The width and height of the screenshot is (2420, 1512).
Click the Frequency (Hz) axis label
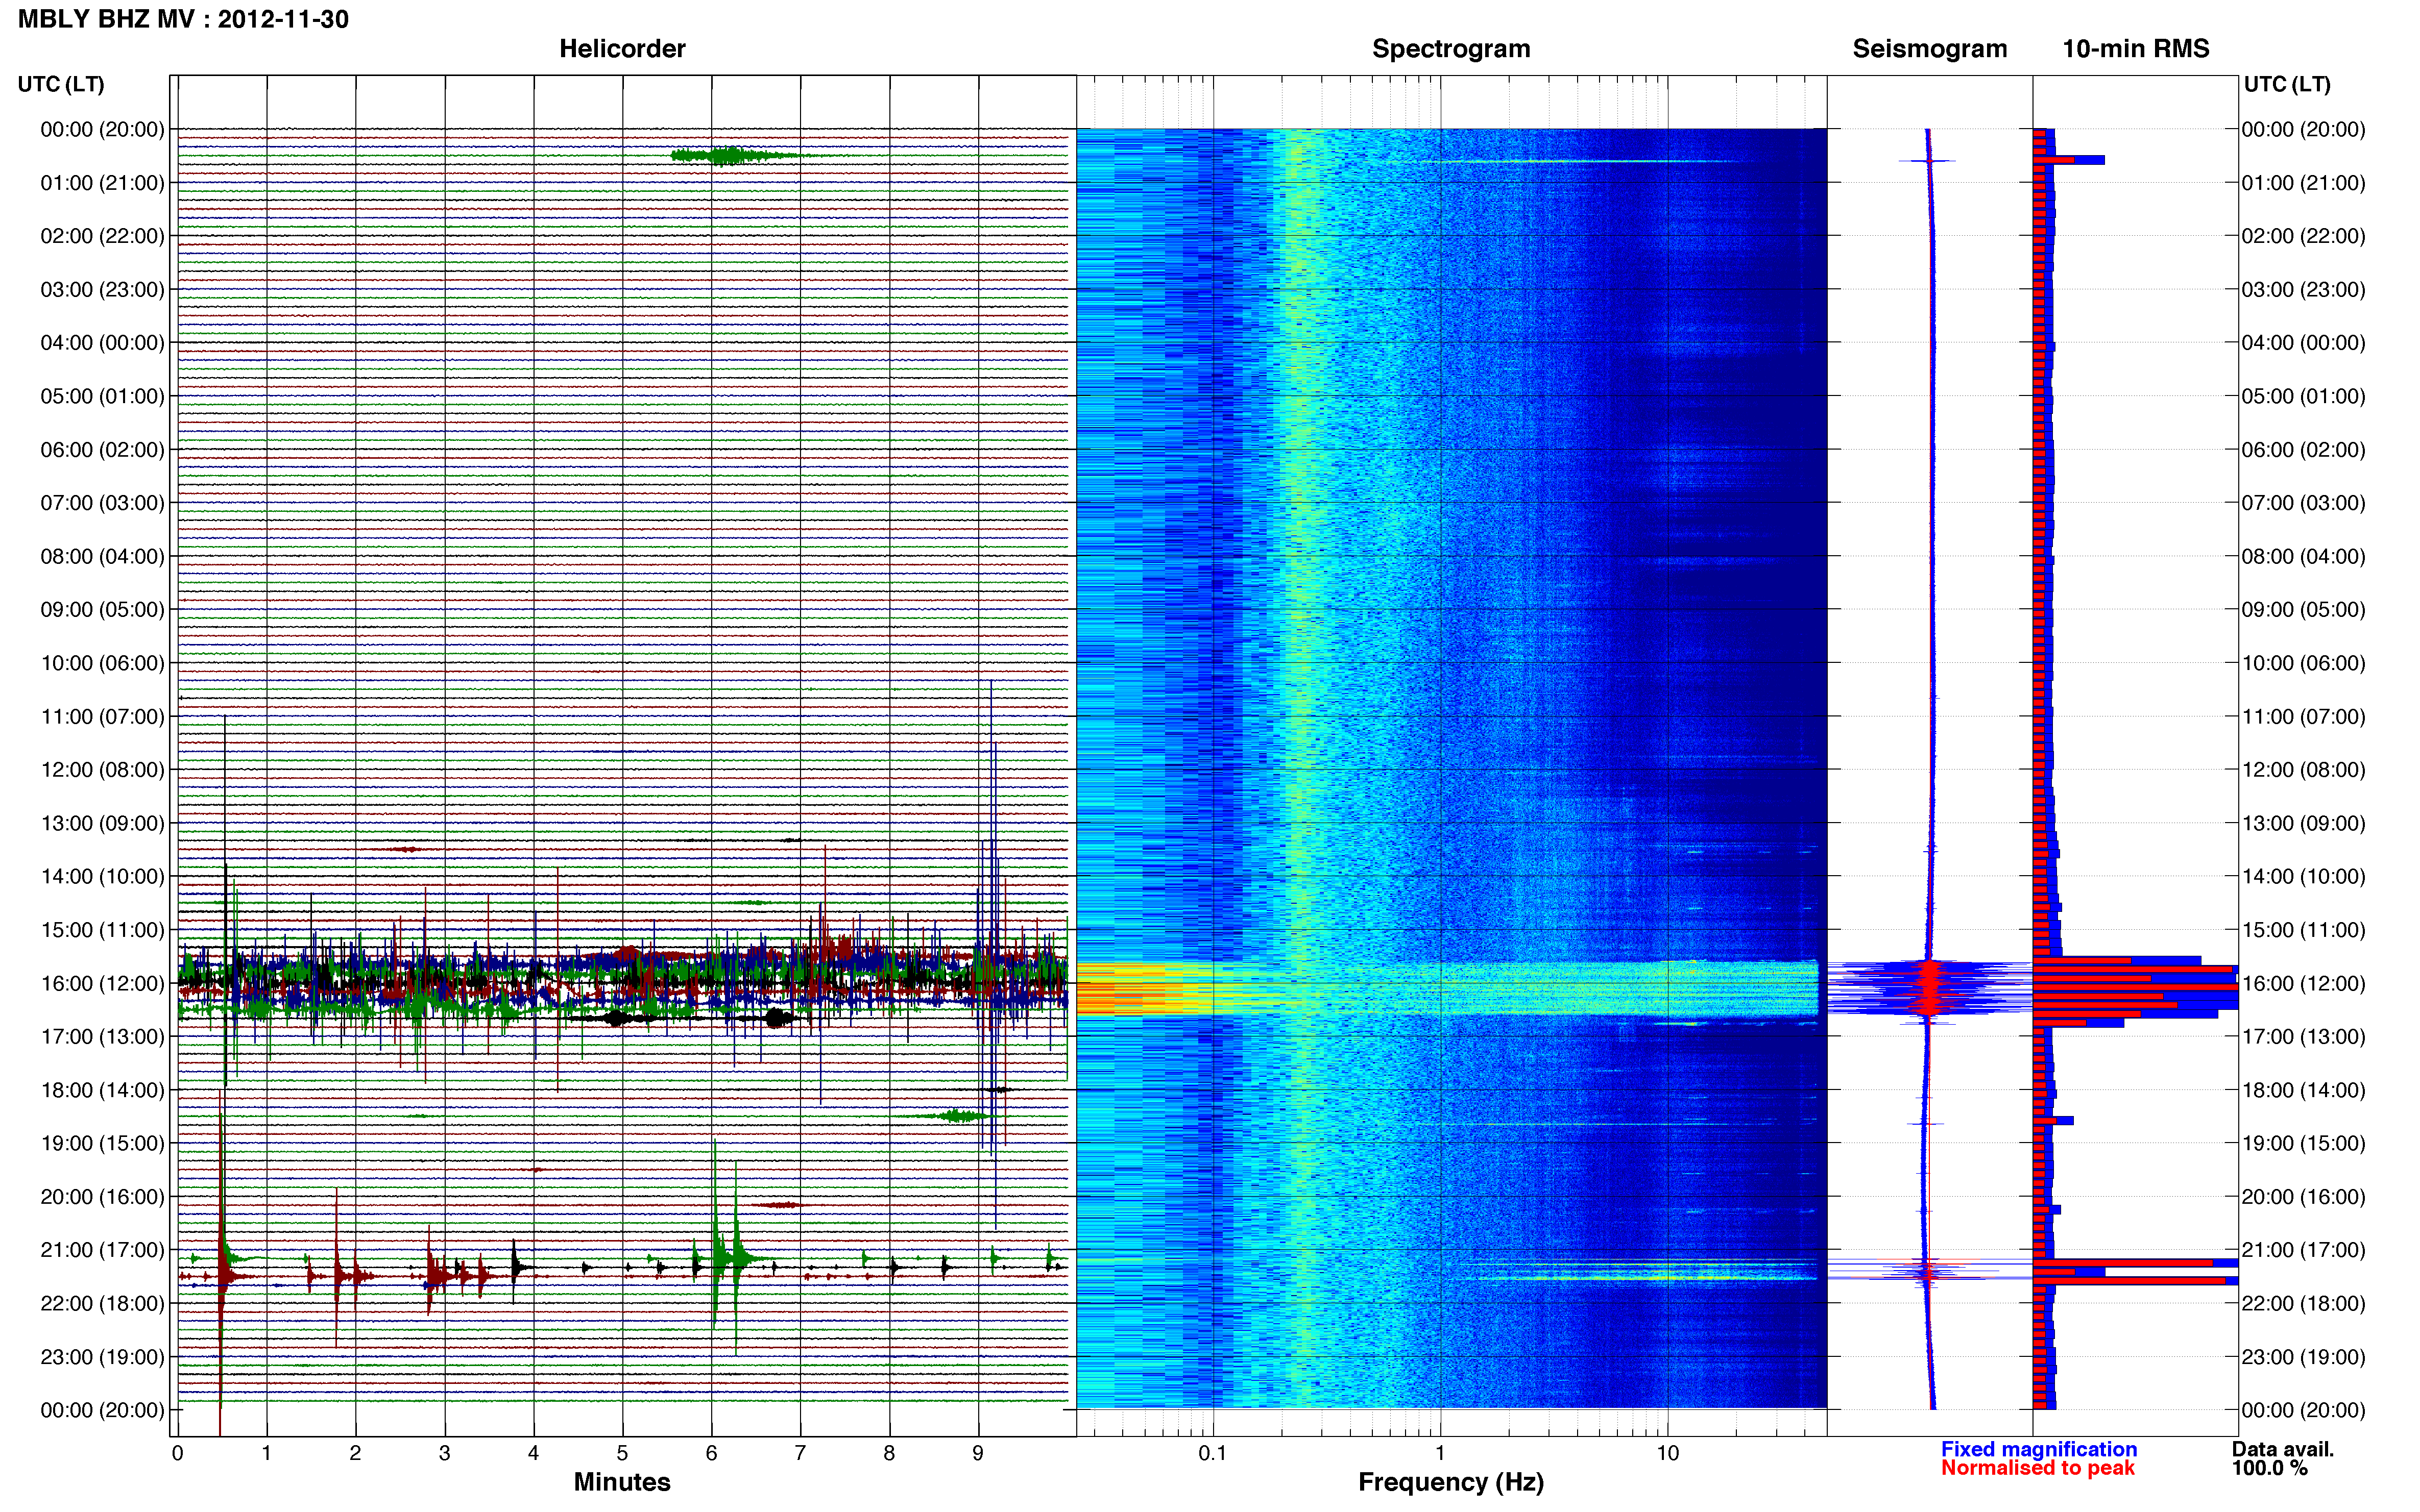1450,1482
